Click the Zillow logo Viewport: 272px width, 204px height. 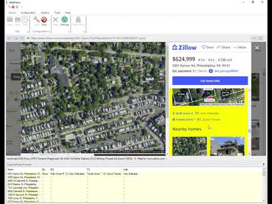click(x=184, y=48)
